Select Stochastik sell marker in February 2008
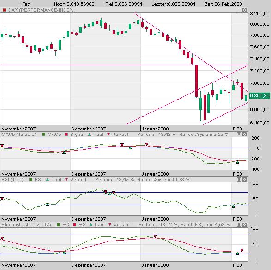This screenshot has width=271, height=270. [x=242, y=250]
